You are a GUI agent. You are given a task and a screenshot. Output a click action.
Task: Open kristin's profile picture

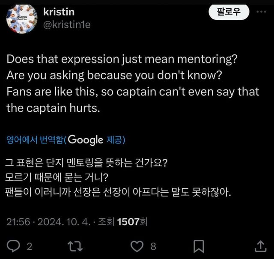click(x=22, y=19)
